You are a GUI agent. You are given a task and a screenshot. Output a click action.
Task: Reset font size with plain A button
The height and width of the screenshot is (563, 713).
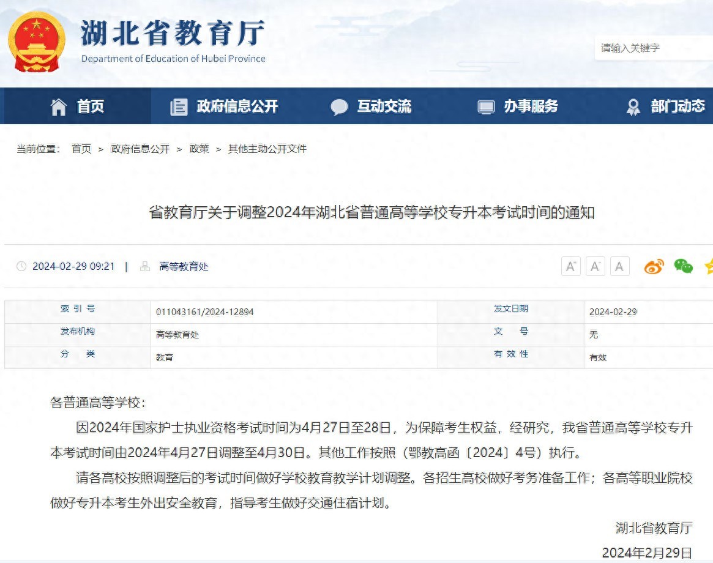(619, 266)
